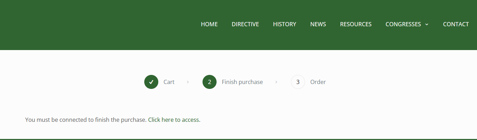
Task: Click the "Click here to access" link
Action: 174,120
